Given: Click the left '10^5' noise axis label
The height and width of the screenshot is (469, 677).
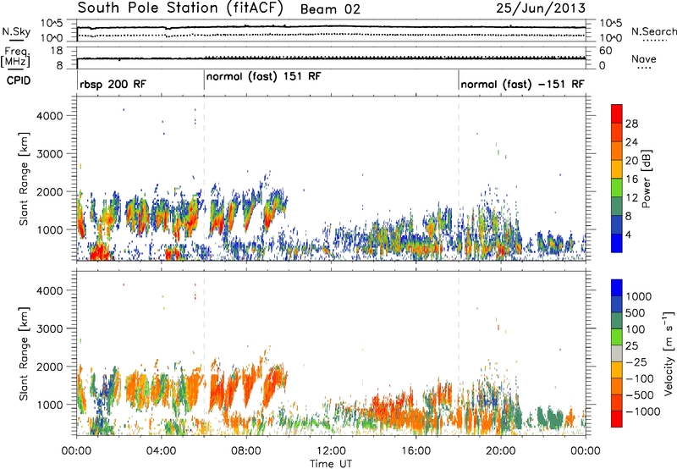Looking at the screenshot, I should [52, 24].
